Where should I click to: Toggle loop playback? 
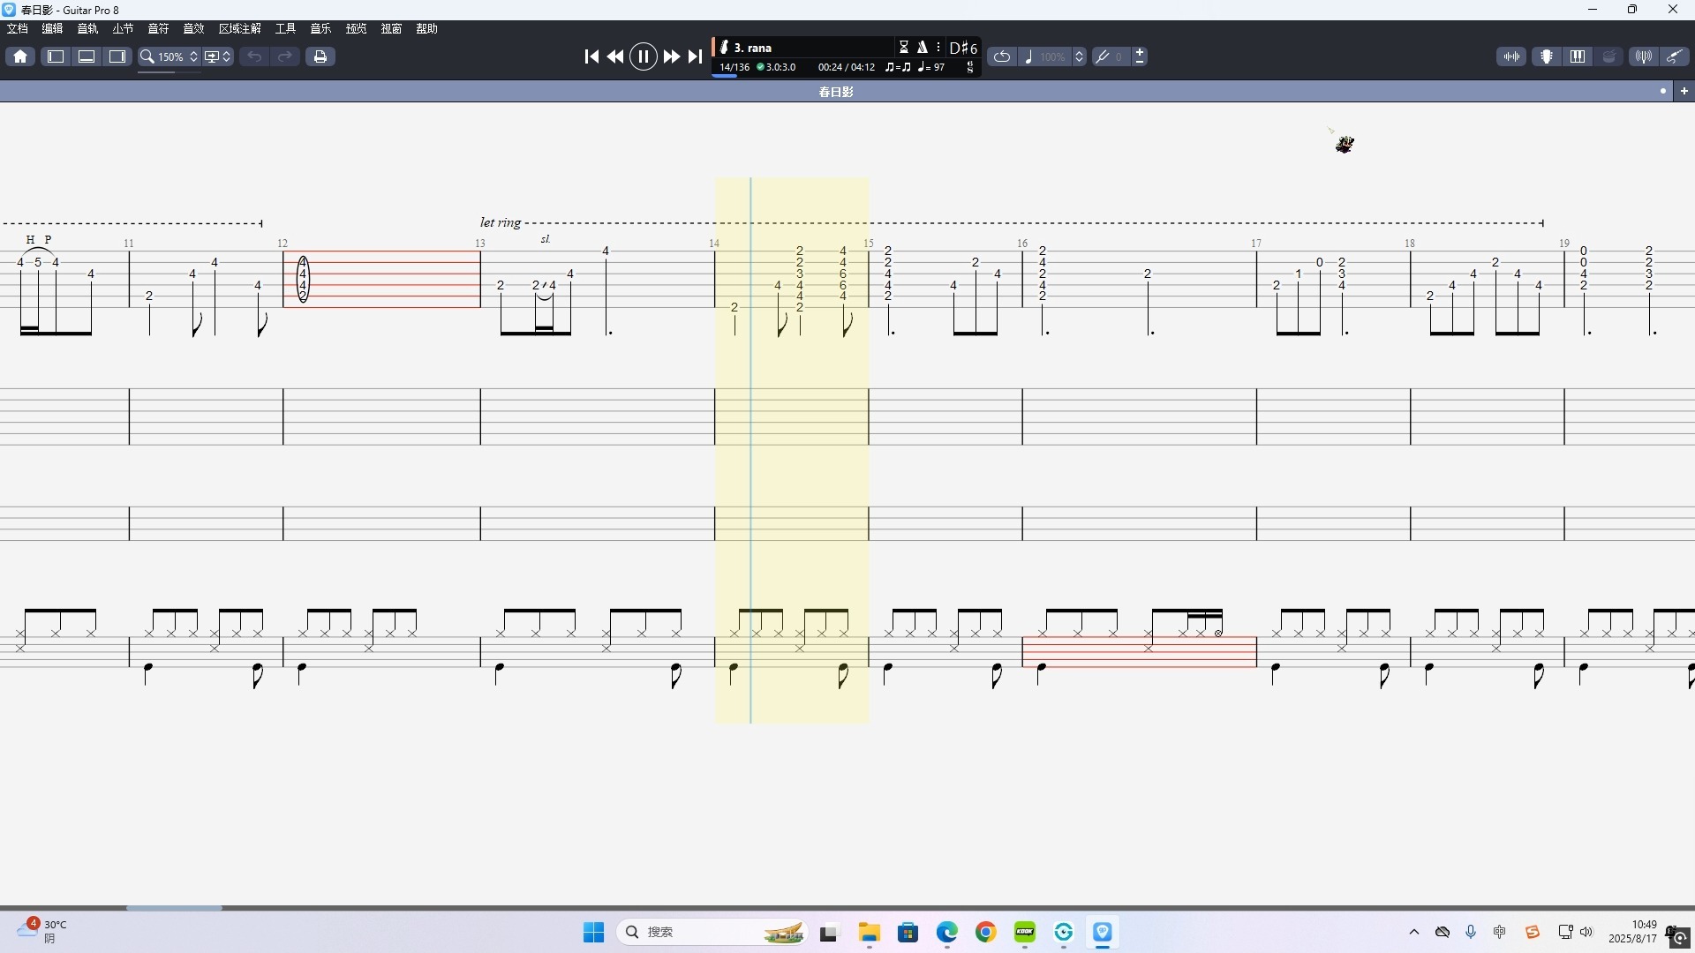1002,56
